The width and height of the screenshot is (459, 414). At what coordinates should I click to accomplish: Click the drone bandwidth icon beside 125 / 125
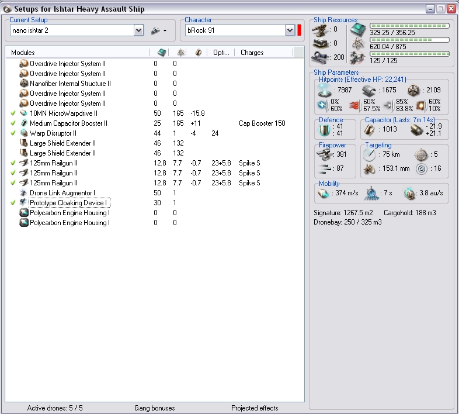click(357, 58)
